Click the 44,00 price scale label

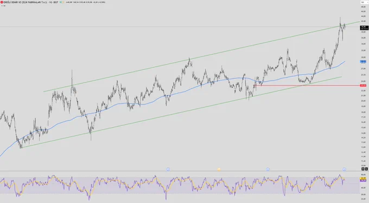(364, 16)
